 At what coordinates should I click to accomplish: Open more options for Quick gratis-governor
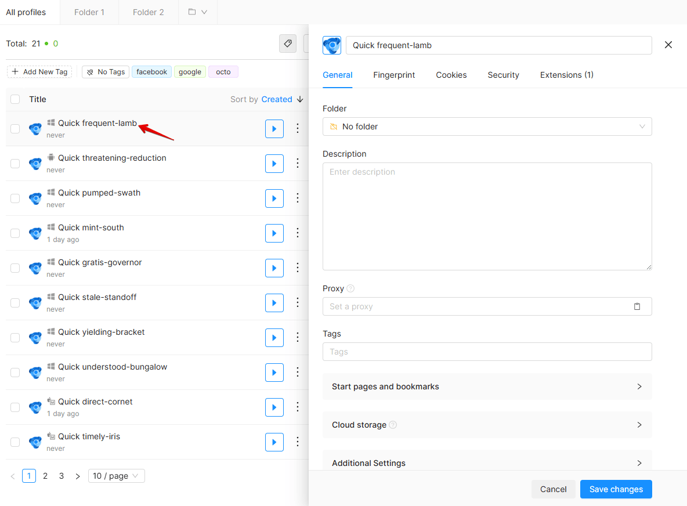(x=298, y=268)
